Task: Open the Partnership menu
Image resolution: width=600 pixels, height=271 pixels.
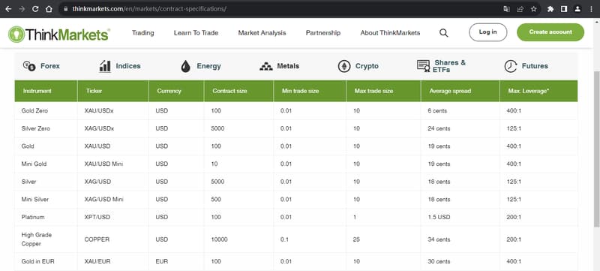Action: (x=323, y=33)
